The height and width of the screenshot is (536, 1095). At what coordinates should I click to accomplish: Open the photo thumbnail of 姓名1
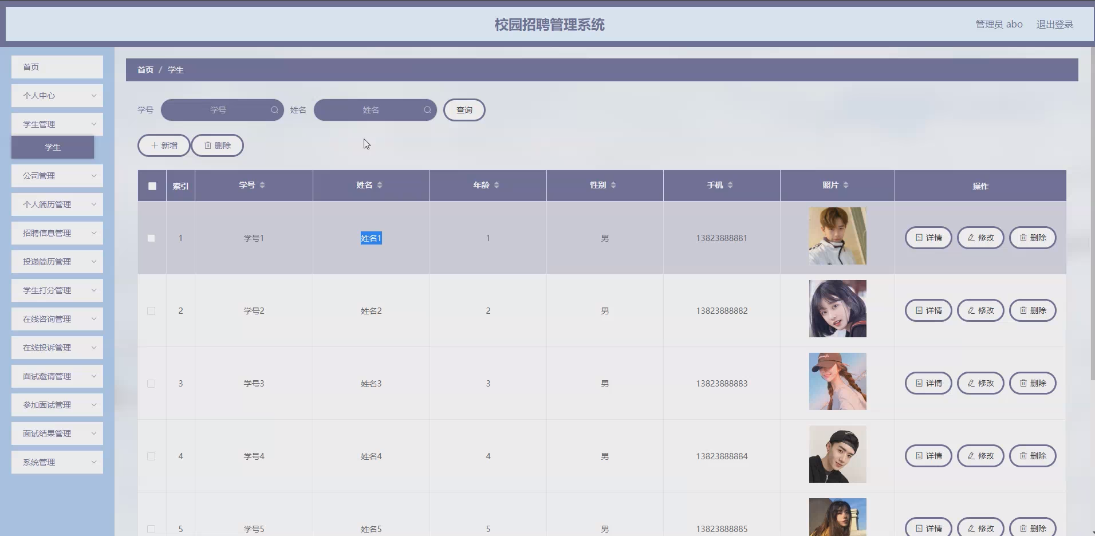click(837, 236)
